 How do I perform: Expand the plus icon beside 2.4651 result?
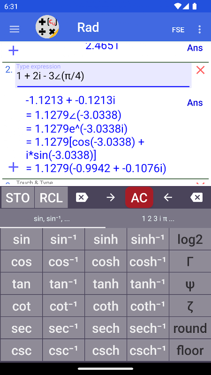14,51
